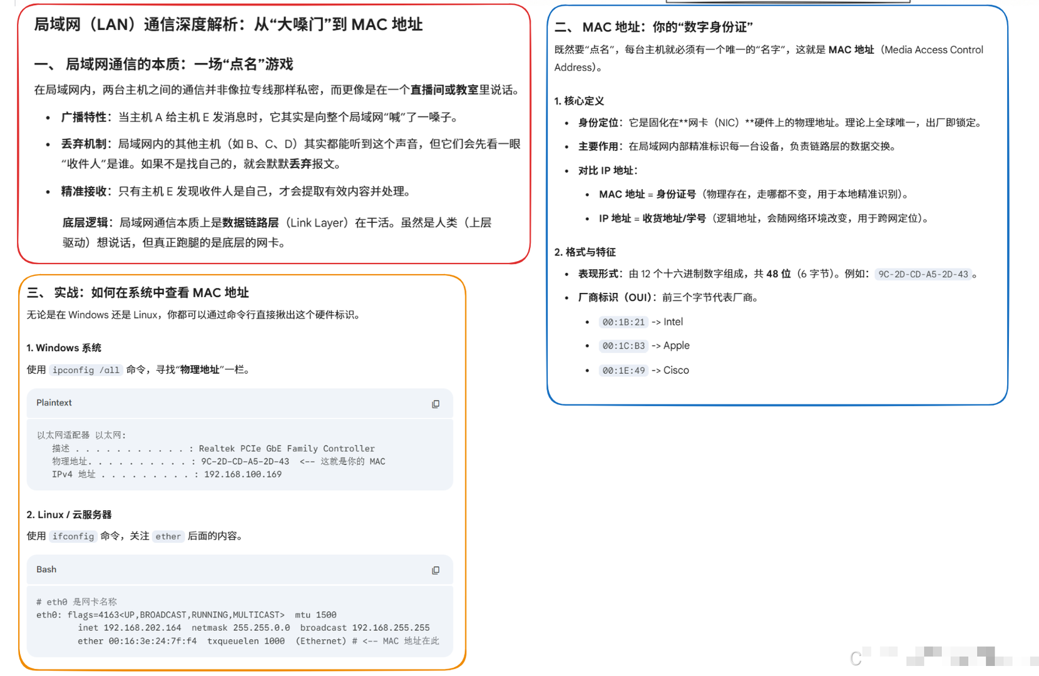Click the bullet label '表现形式'
The width and height of the screenshot is (1039, 676).
598,274
